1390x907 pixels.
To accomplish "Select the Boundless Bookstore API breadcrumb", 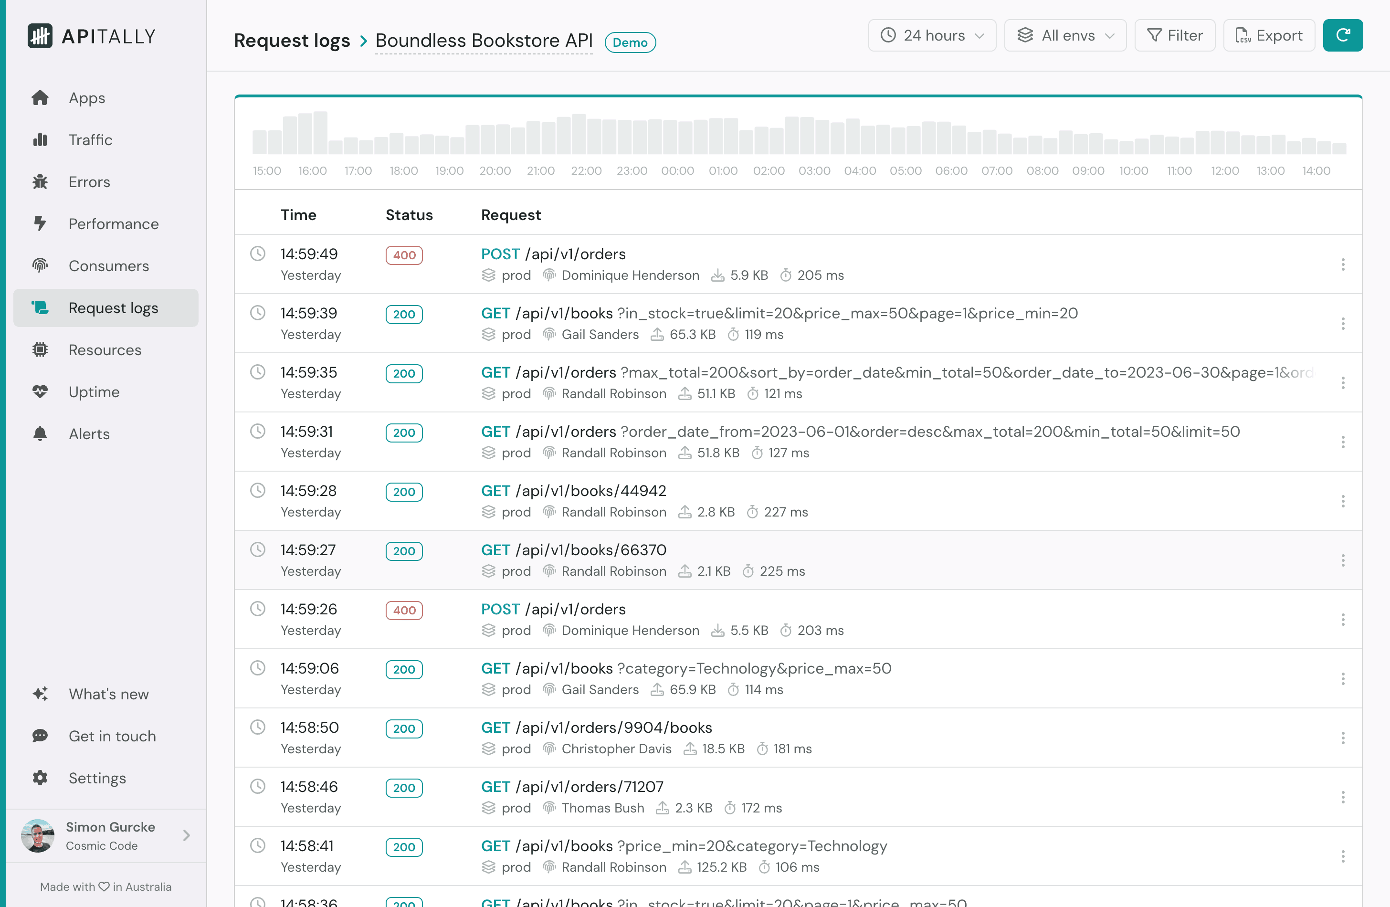I will [x=484, y=41].
